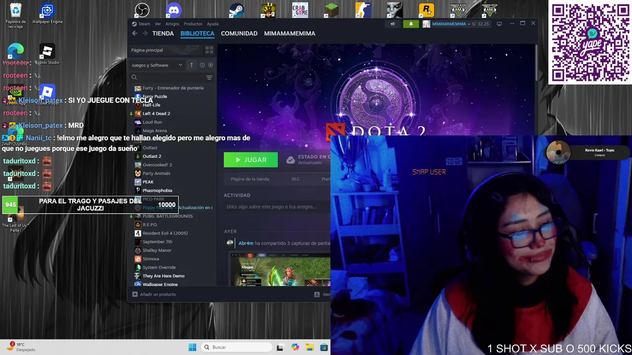Click the collections grid view icon
632x355 pixels.
[209, 50]
